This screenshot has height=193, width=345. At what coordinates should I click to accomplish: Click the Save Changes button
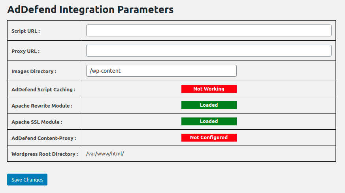(27, 180)
